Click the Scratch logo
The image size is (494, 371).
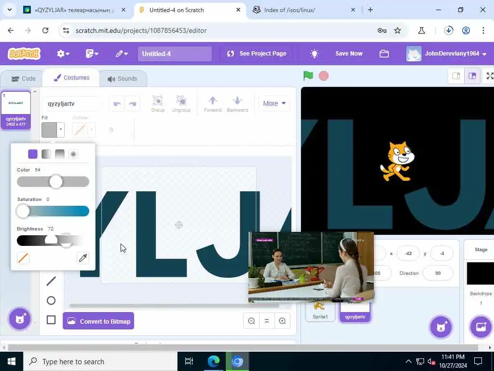(x=24, y=54)
